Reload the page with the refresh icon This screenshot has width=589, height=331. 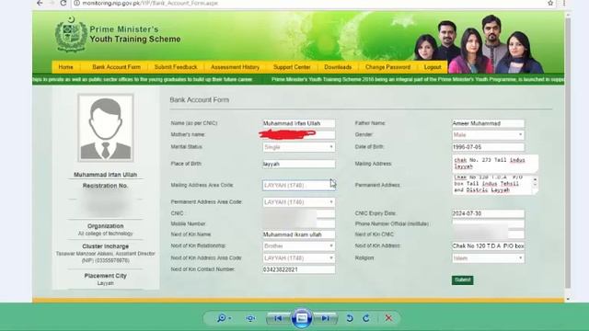[64, 3]
